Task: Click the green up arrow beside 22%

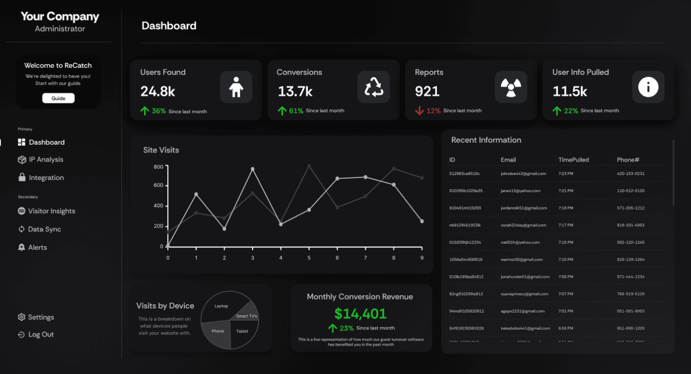Action: 557,111
